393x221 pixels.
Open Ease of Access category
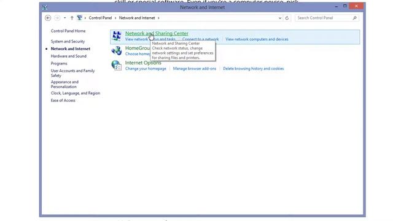[63, 100]
